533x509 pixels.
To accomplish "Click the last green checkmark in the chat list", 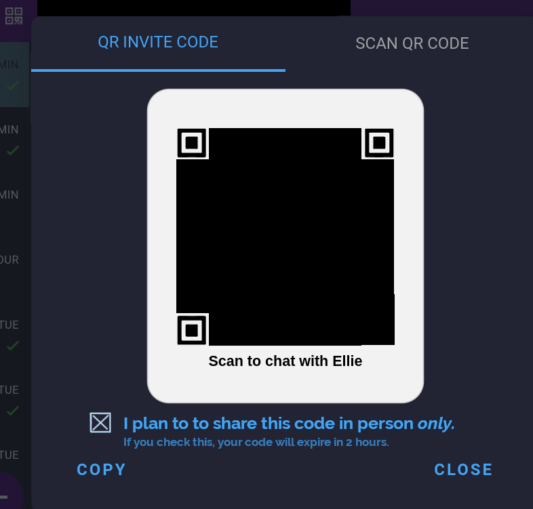I will coord(13,411).
